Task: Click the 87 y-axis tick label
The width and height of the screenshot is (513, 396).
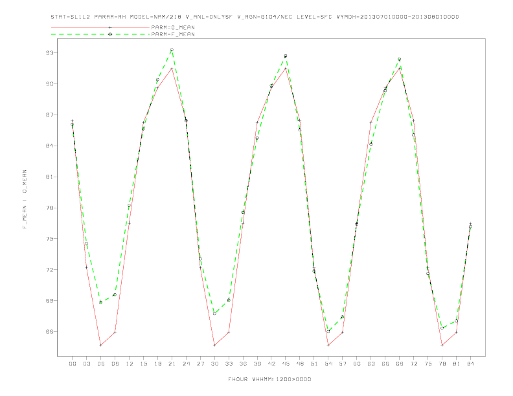Action: click(49, 115)
